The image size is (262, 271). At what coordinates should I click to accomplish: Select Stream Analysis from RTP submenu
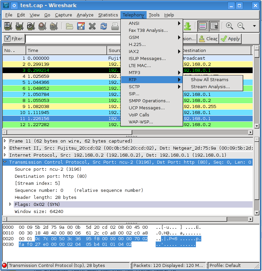[x=210, y=87]
